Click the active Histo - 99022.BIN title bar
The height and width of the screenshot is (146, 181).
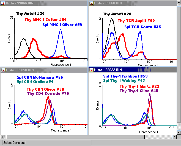coord(132,70)
